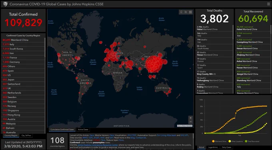Select the Sweden row
272x150 pixels.
23,97
